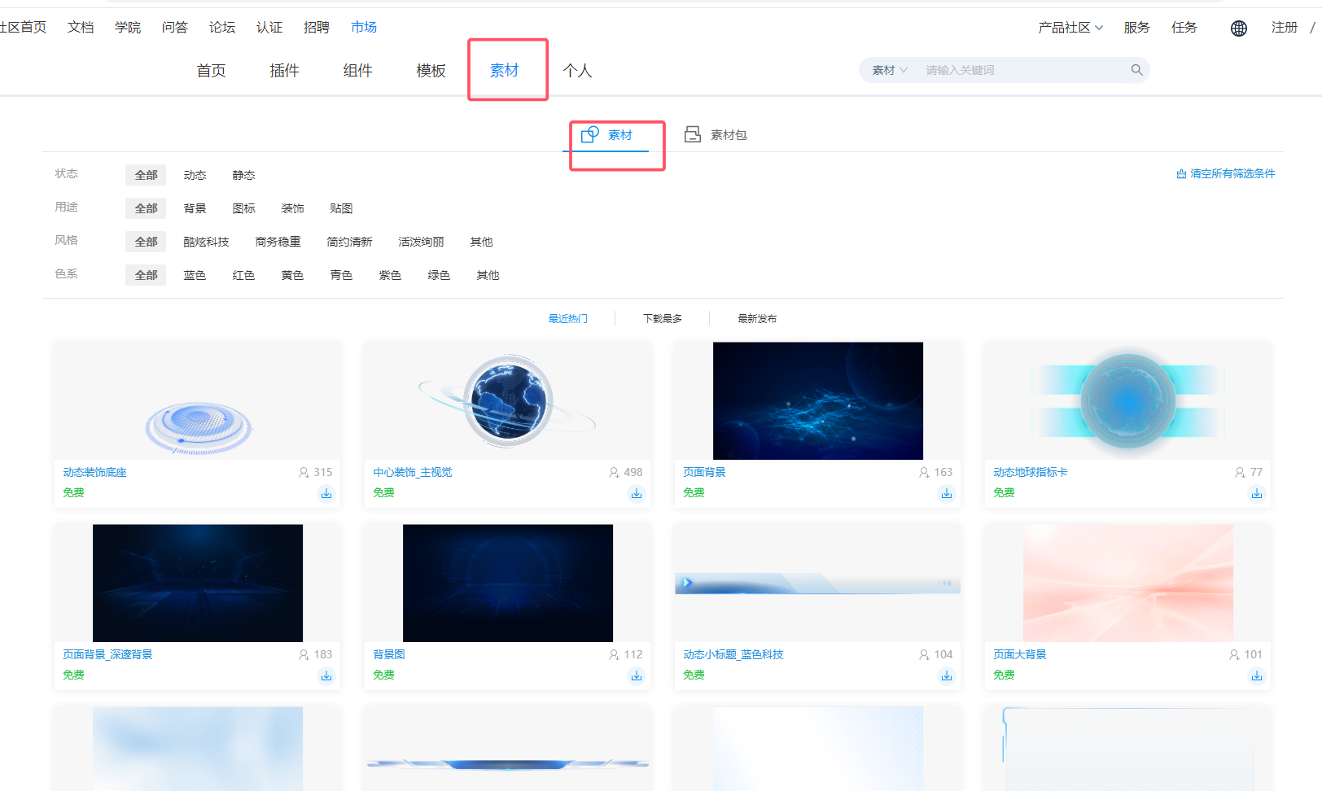Viewport: 1322px width, 791px height.
Task: Open 市场 in top navigation
Action: click(364, 27)
